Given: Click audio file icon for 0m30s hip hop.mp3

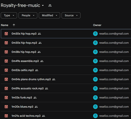Looking at the screenshot, I should click(6, 34).
